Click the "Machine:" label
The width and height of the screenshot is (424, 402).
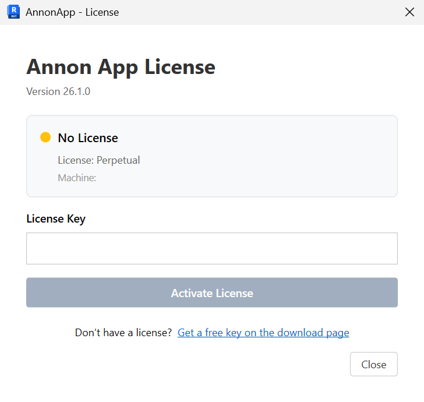click(77, 178)
